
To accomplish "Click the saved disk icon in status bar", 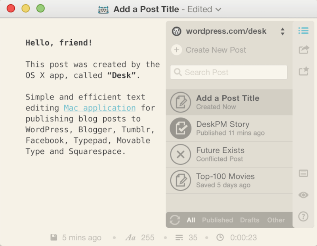I will pos(53,237).
